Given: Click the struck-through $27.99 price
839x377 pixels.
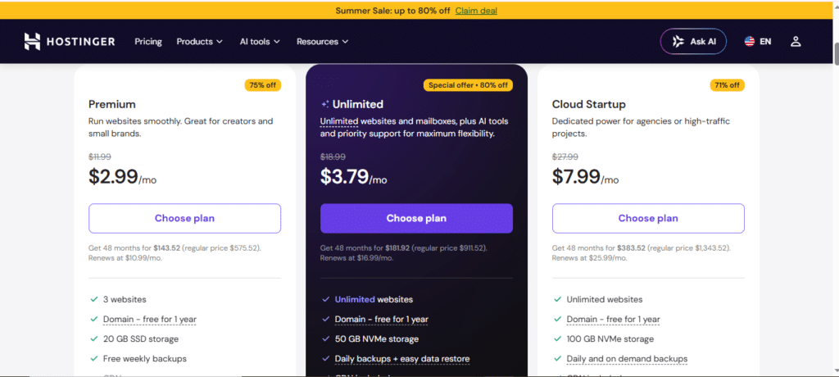Looking at the screenshot, I should coord(565,157).
